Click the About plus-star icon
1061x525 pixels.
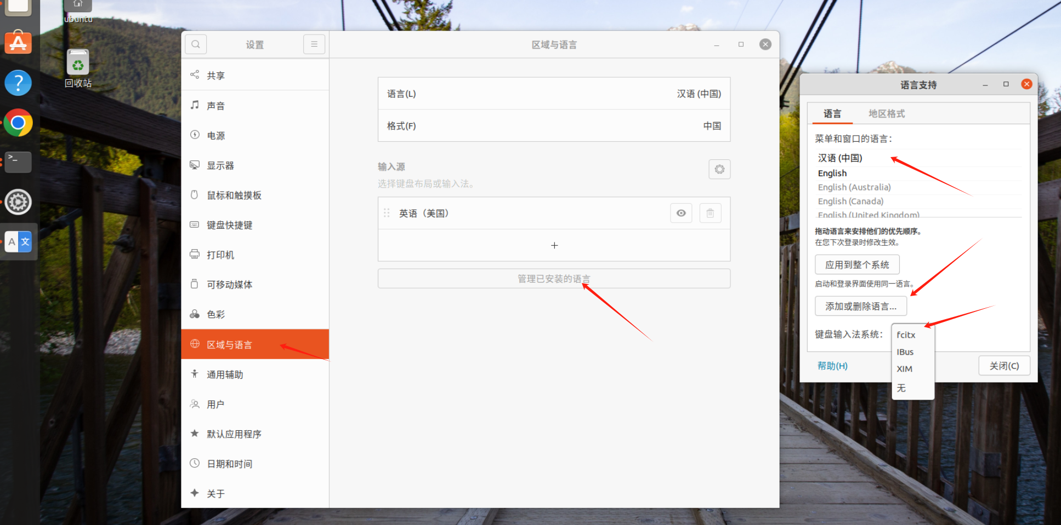(x=195, y=493)
